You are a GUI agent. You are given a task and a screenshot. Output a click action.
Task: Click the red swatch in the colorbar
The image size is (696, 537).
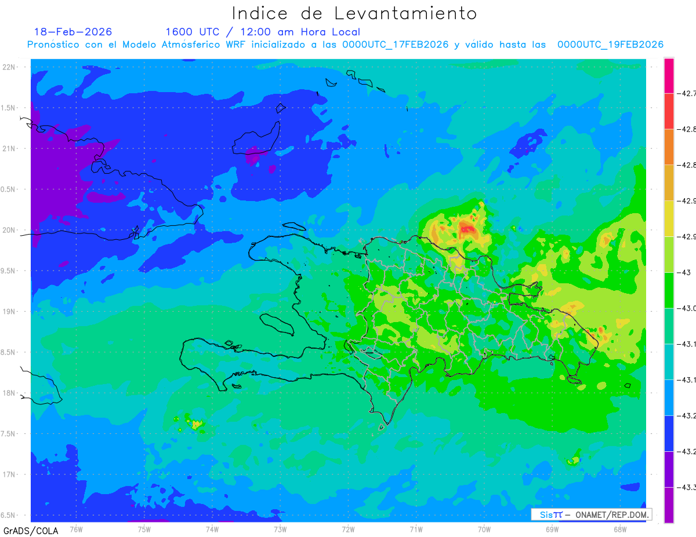click(669, 111)
